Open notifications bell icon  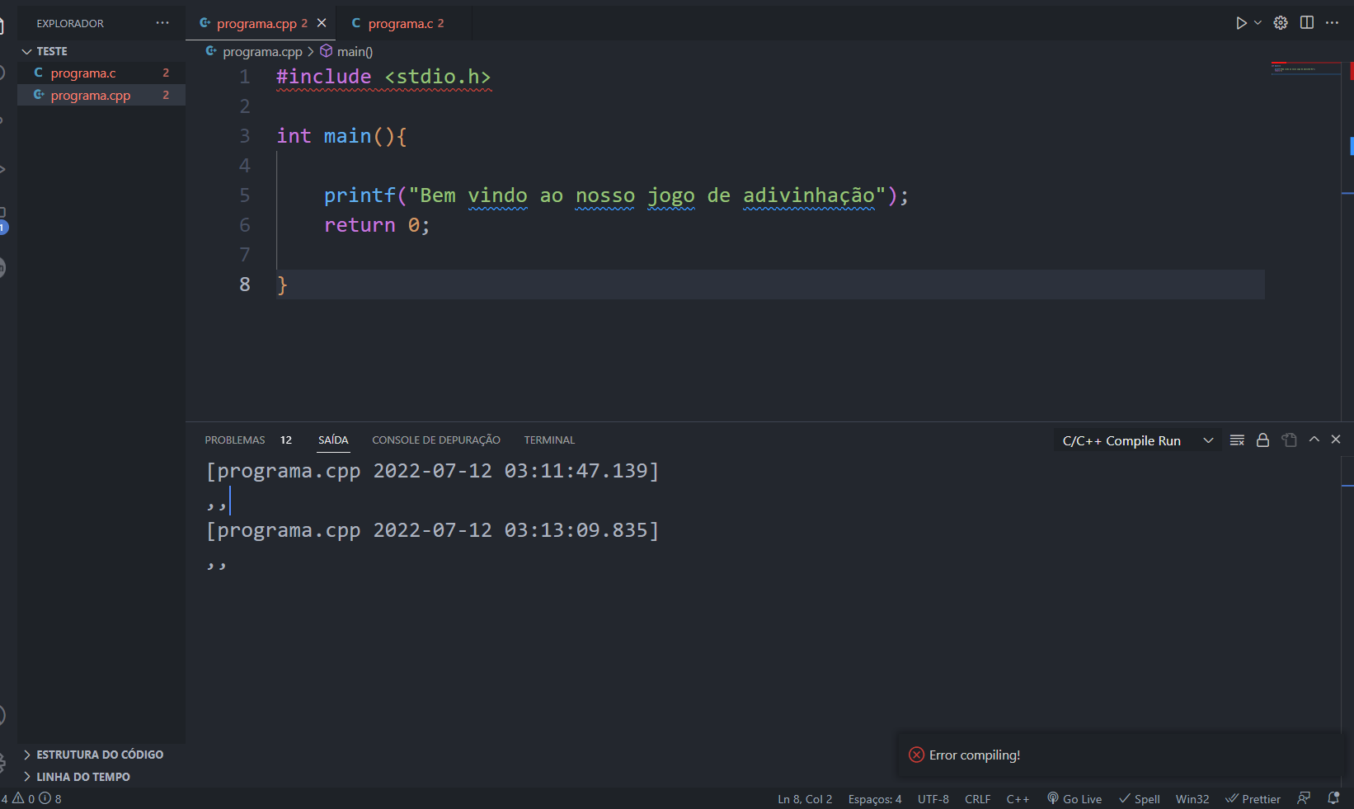(x=1333, y=798)
